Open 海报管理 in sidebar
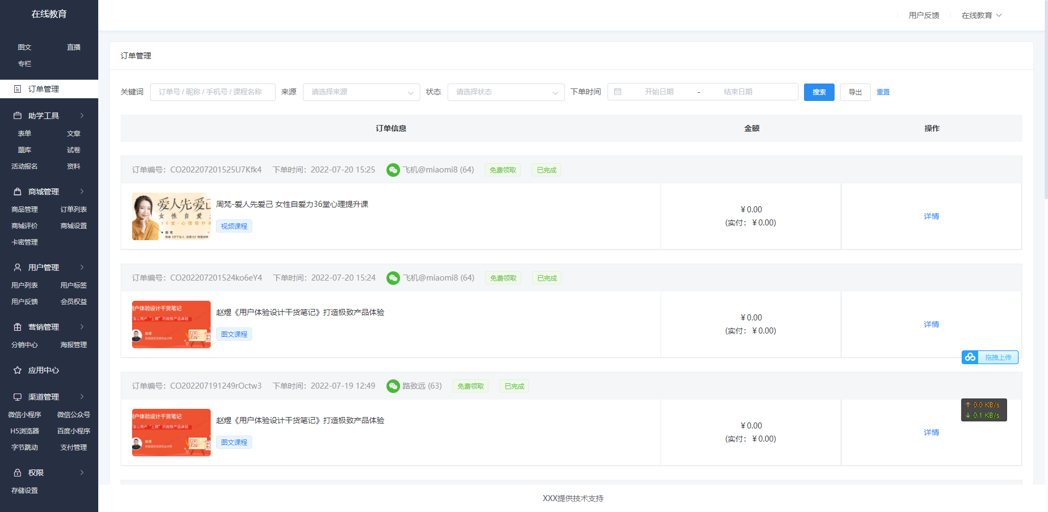Viewport: 1048px width, 512px height. pos(74,345)
